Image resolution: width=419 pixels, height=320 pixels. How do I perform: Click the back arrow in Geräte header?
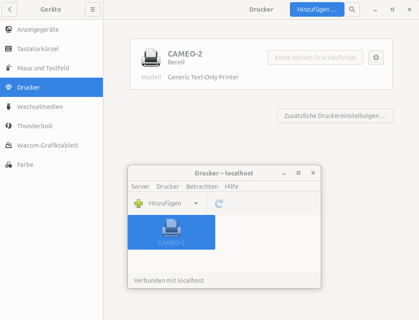(9, 9)
